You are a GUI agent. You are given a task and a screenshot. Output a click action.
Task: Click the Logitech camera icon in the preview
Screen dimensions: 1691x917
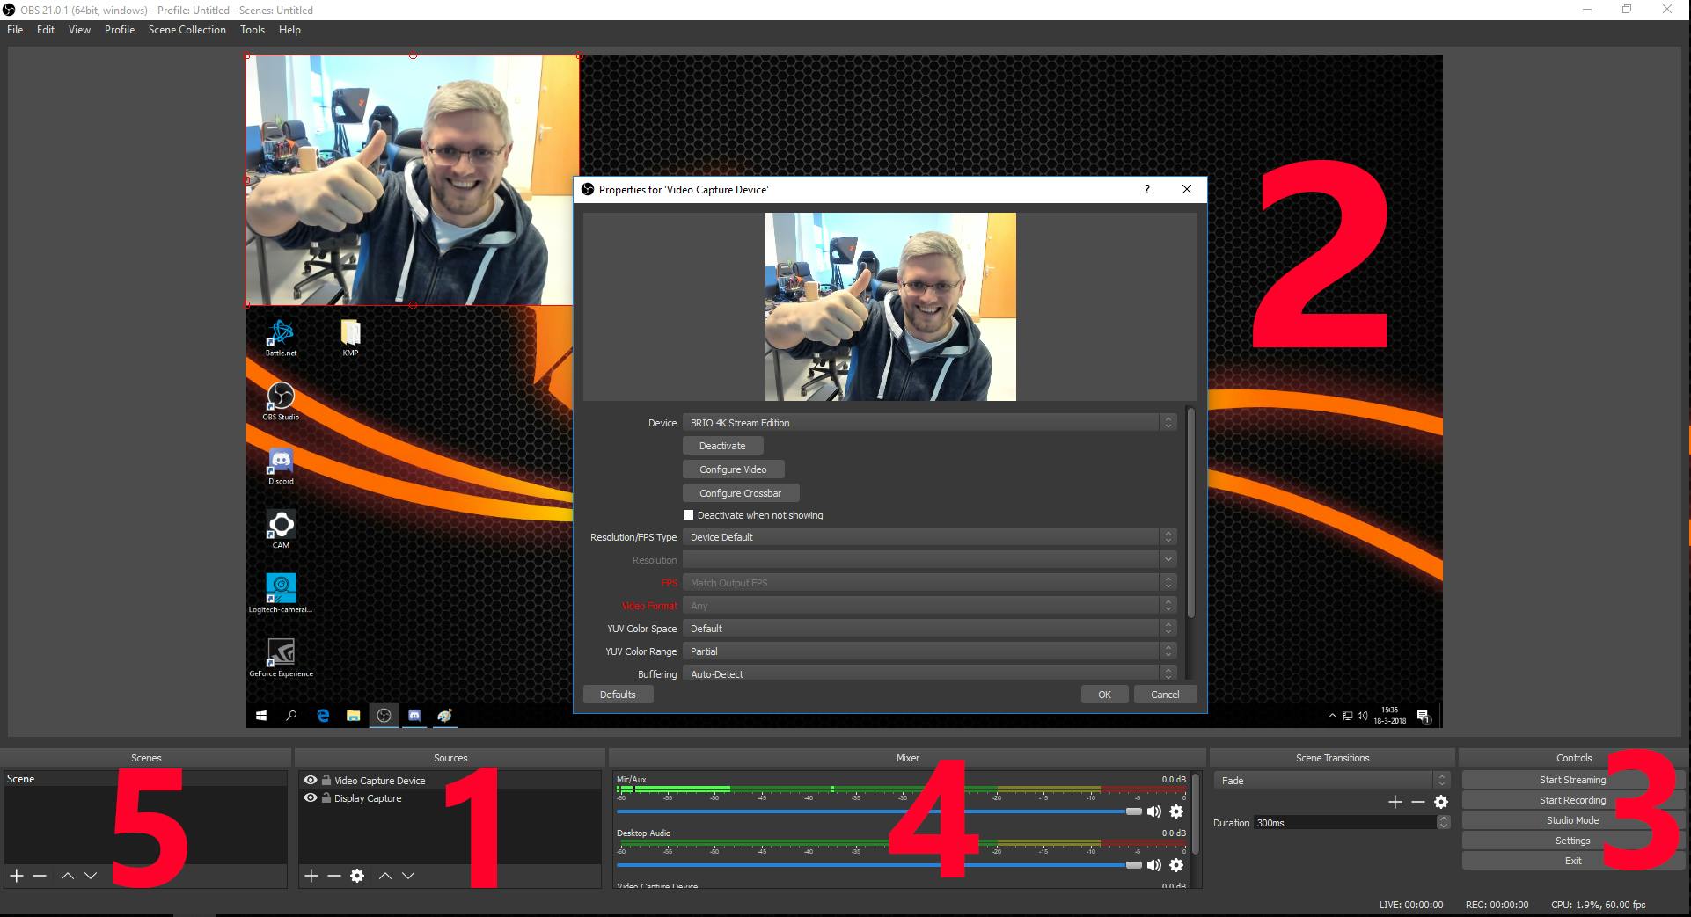pyautogui.click(x=281, y=593)
